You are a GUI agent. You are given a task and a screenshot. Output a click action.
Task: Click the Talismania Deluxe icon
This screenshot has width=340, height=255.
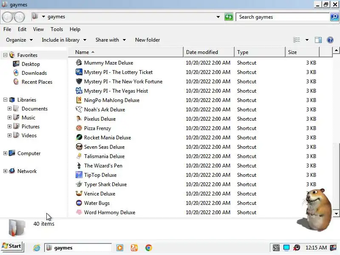click(x=79, y=156)
